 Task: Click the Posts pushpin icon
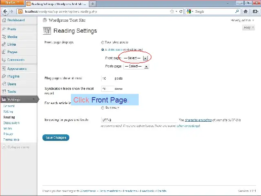coord(4,29)
